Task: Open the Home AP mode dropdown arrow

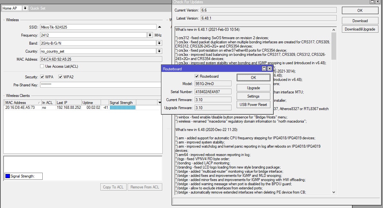Action: 25,8
